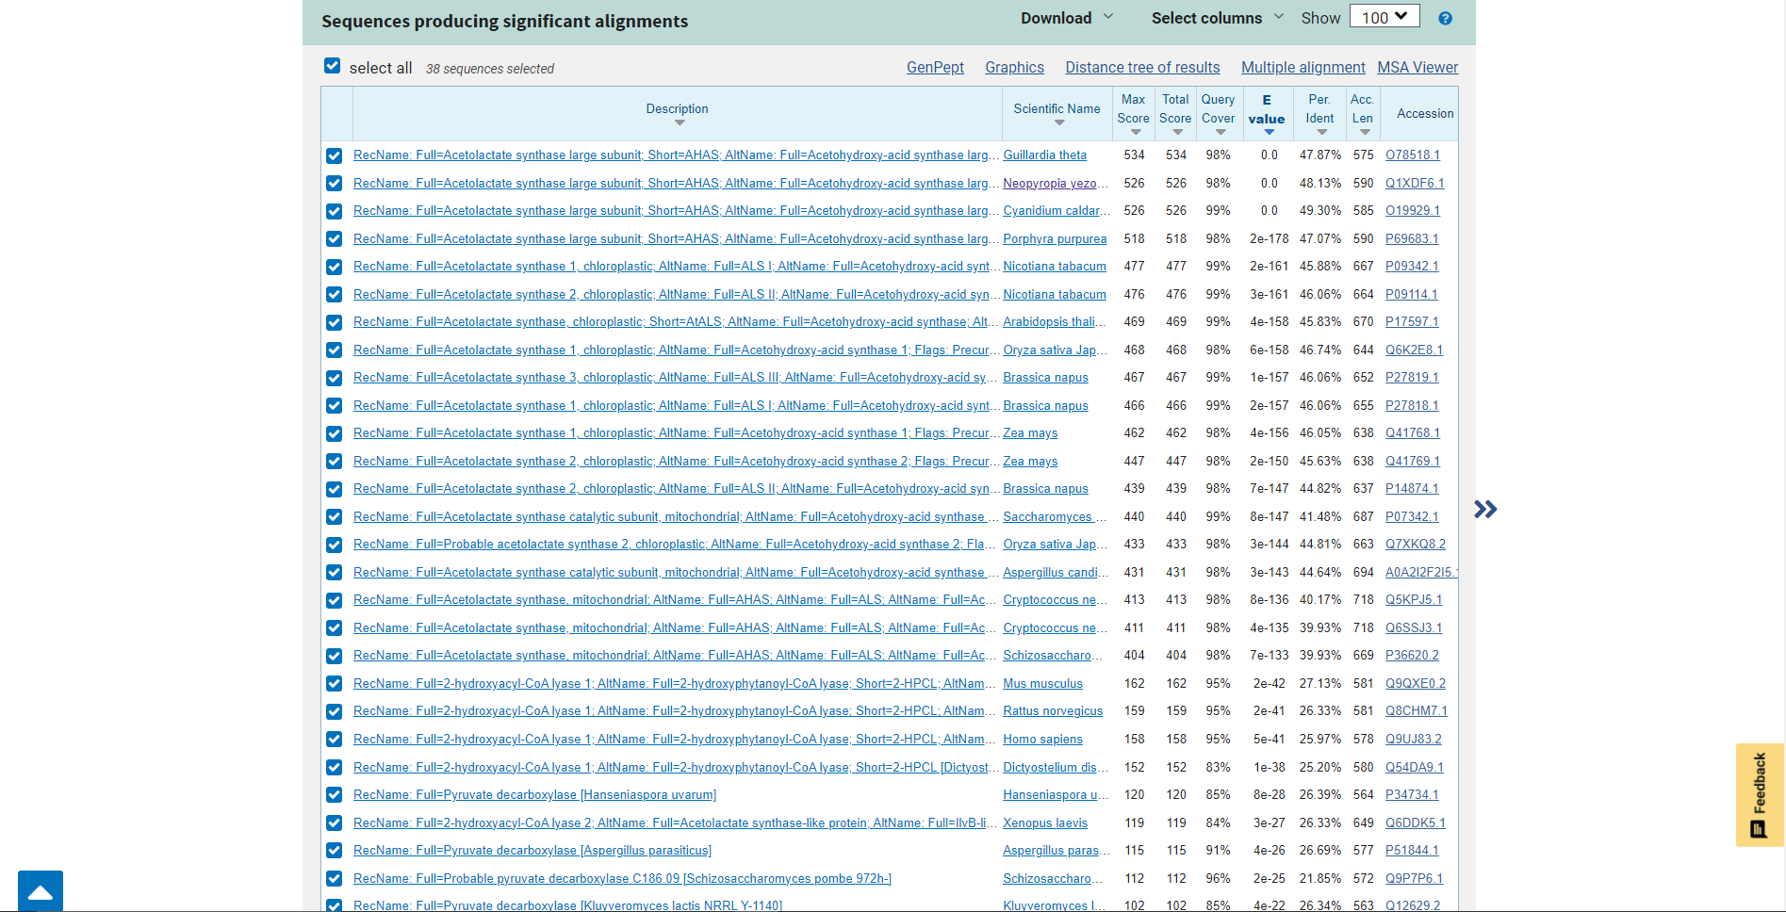
Task: Uncheck the Homo sapiens row checkbox
Action: click(x=334, y=740)
